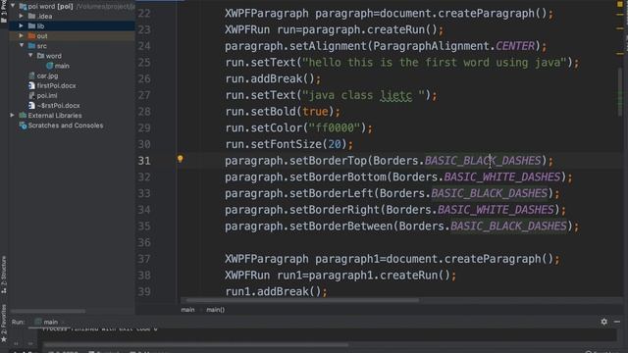The width and height of the screenshot is (628, 353).
Task: Click the true argument in setBold
Action: click(315, 112)
